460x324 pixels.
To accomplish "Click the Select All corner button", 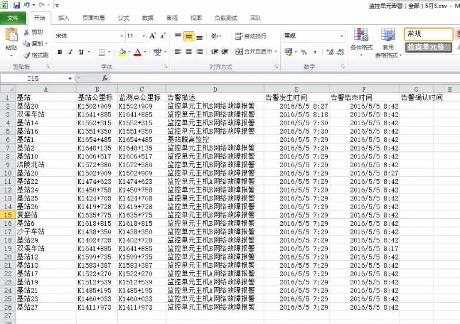I will (8, 89).
